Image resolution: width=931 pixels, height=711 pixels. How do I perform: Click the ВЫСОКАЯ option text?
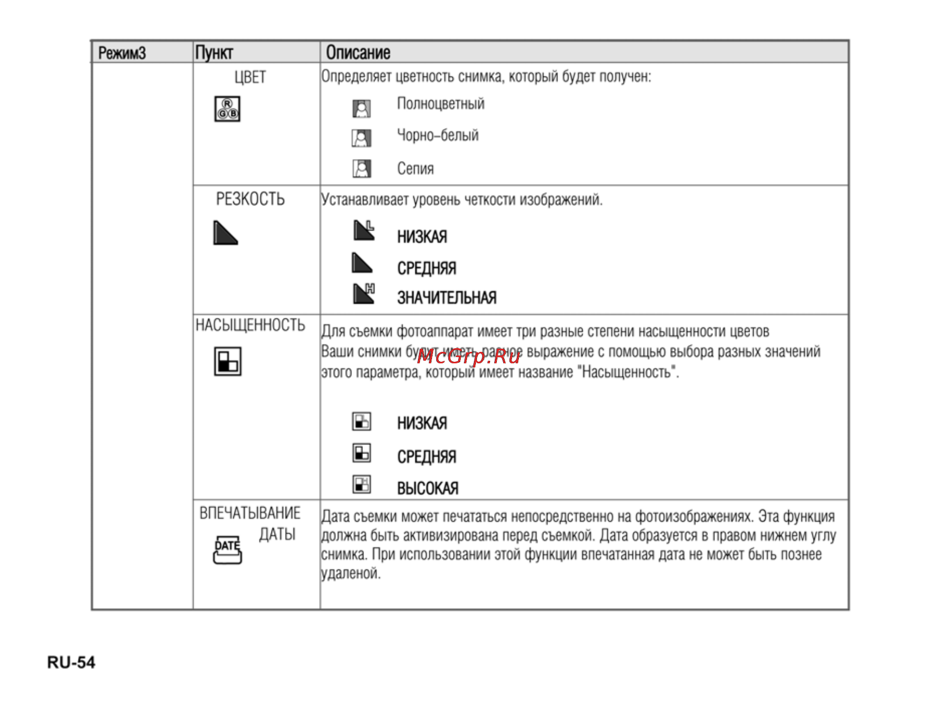point(428,488)
